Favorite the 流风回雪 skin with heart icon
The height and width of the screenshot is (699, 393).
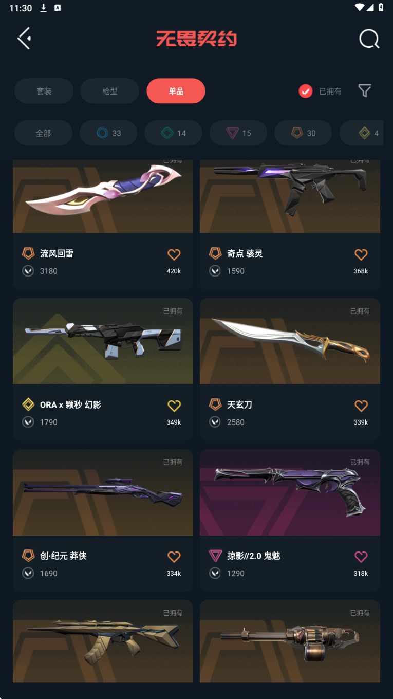[174, 254]
